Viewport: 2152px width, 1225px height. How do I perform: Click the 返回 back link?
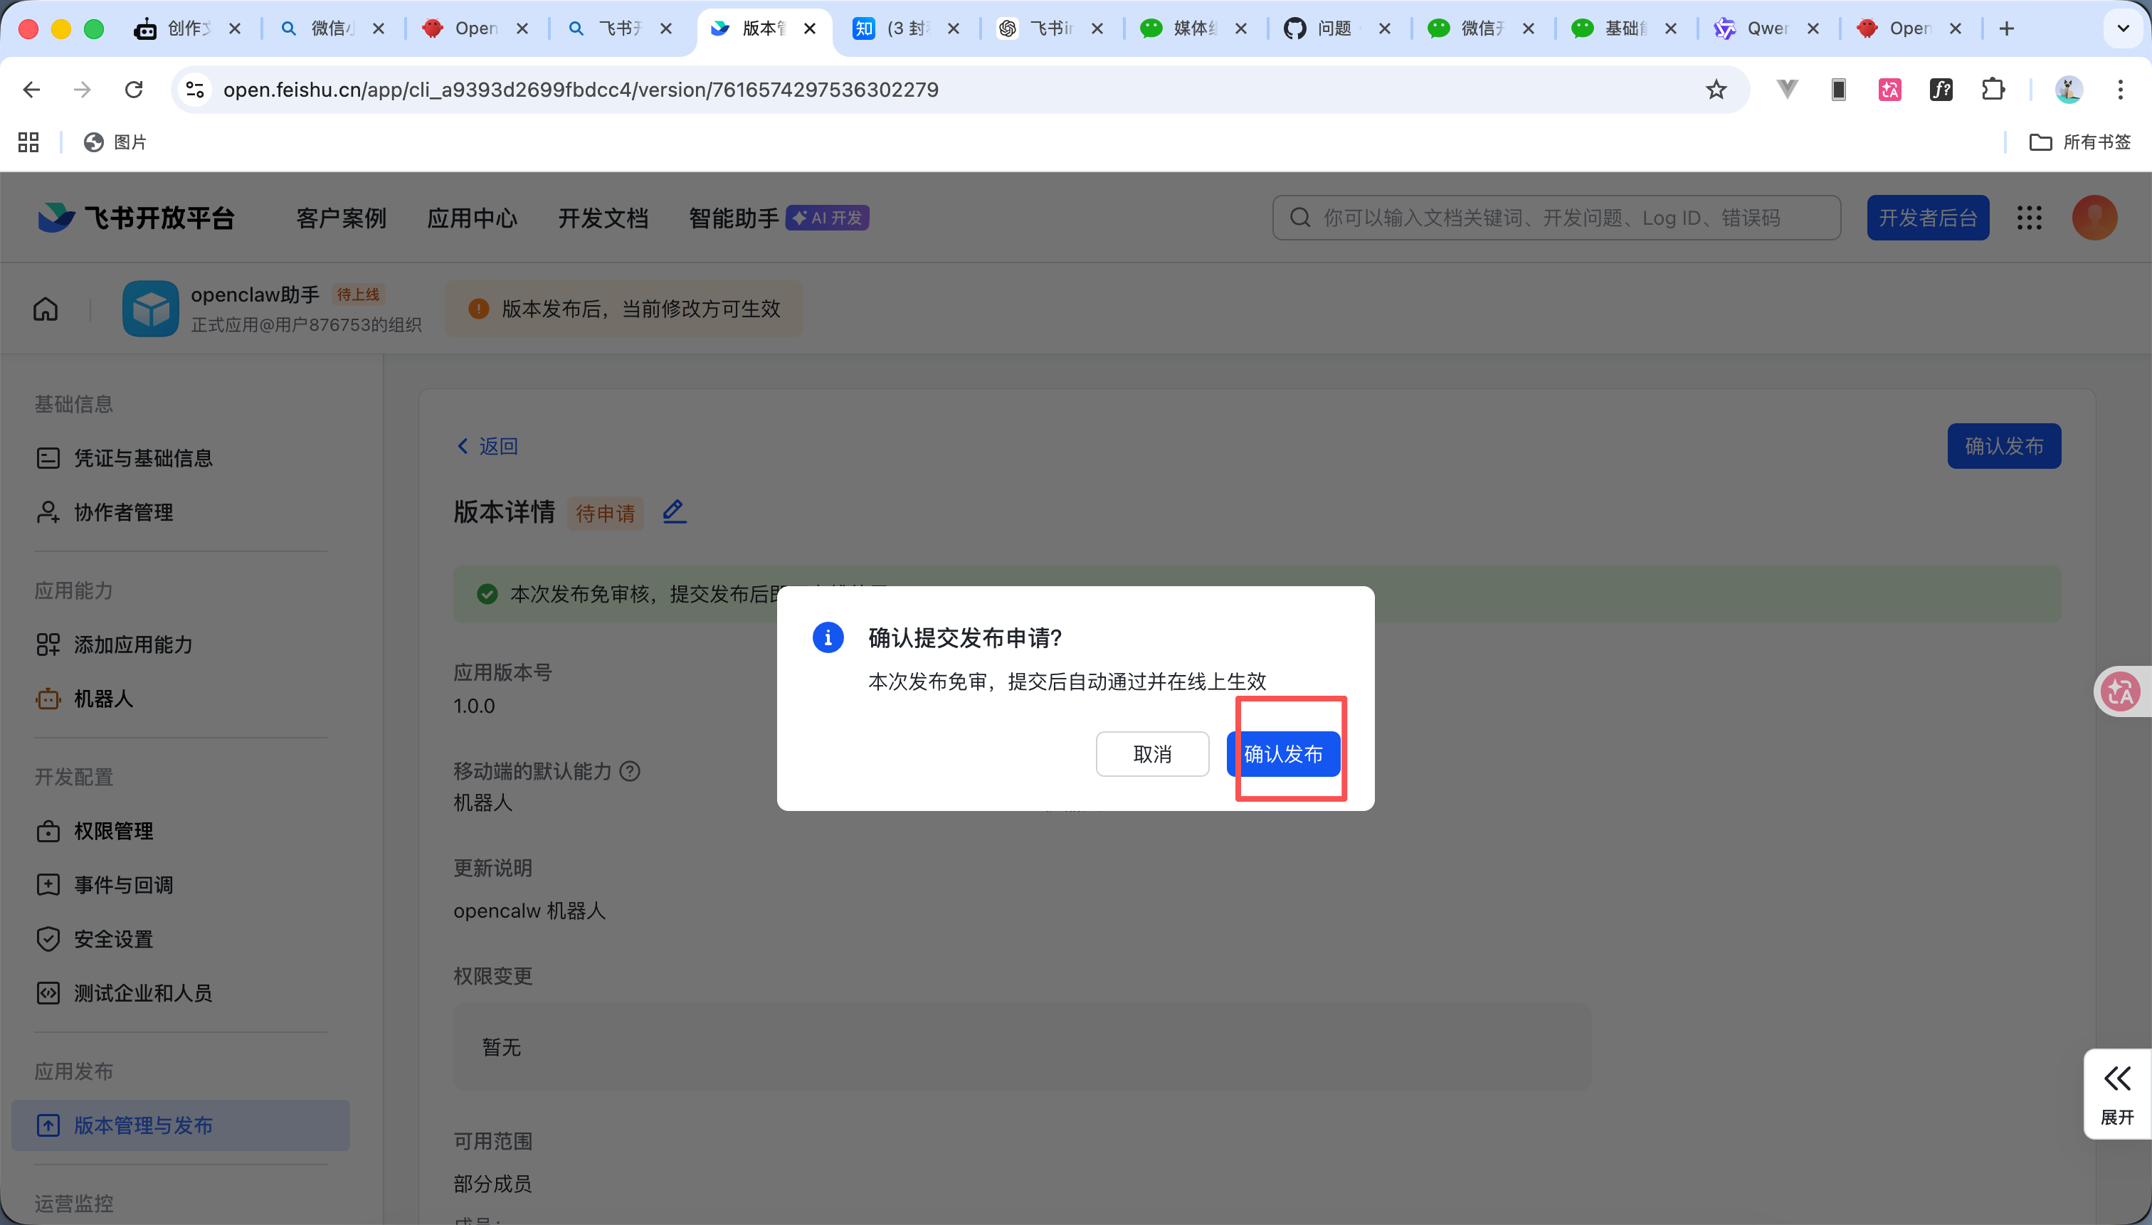pos(487,446)
